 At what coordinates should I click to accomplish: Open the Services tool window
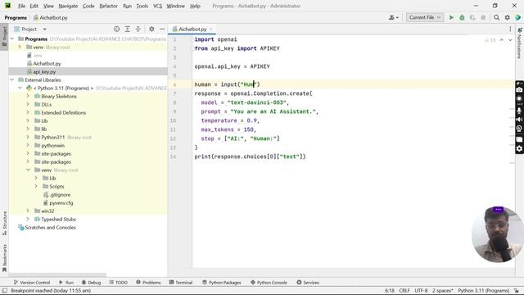pos(308,282)
